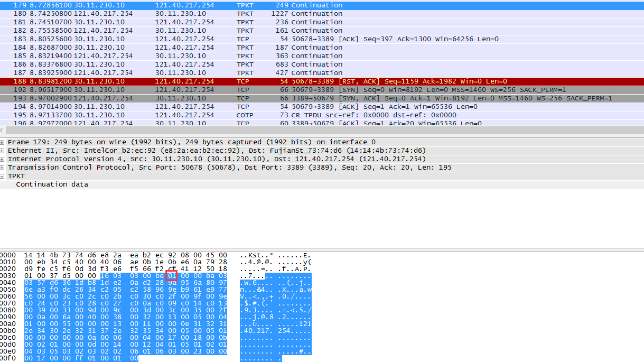
Task: Click hex dump row at offset 0080
Action: pyautogui.click(x=157, y=310)
